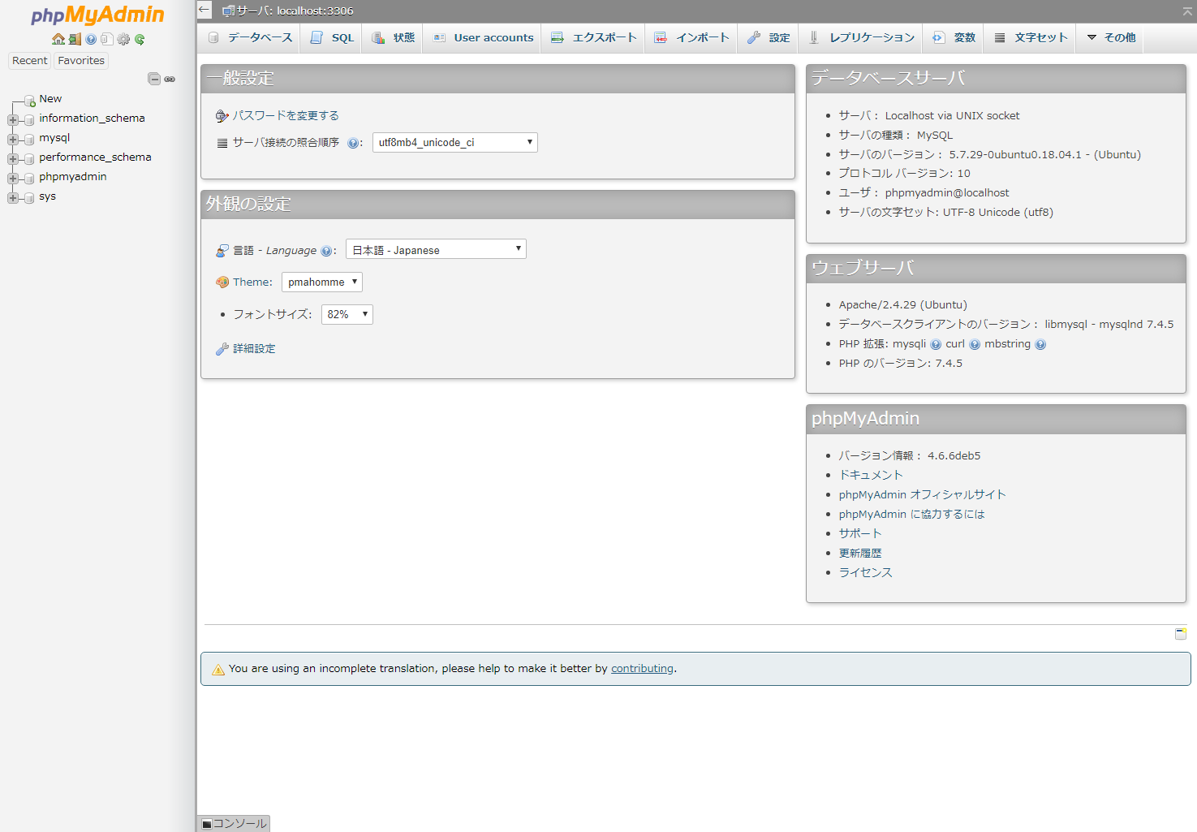Open phpMyAdmin オフィシャルサイト link

point(923,495)
